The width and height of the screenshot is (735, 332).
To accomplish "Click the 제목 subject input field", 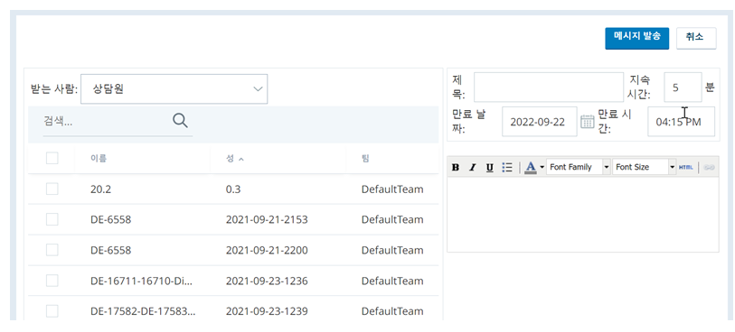I will [549, 87].
